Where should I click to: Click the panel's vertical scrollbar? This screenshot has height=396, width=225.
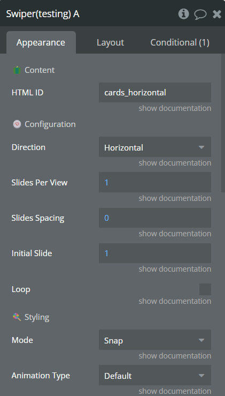click(x=223, y=123)
